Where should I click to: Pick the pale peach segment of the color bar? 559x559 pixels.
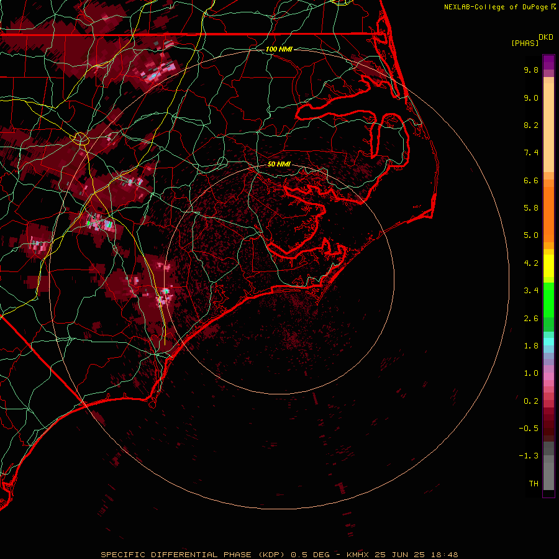548,127
